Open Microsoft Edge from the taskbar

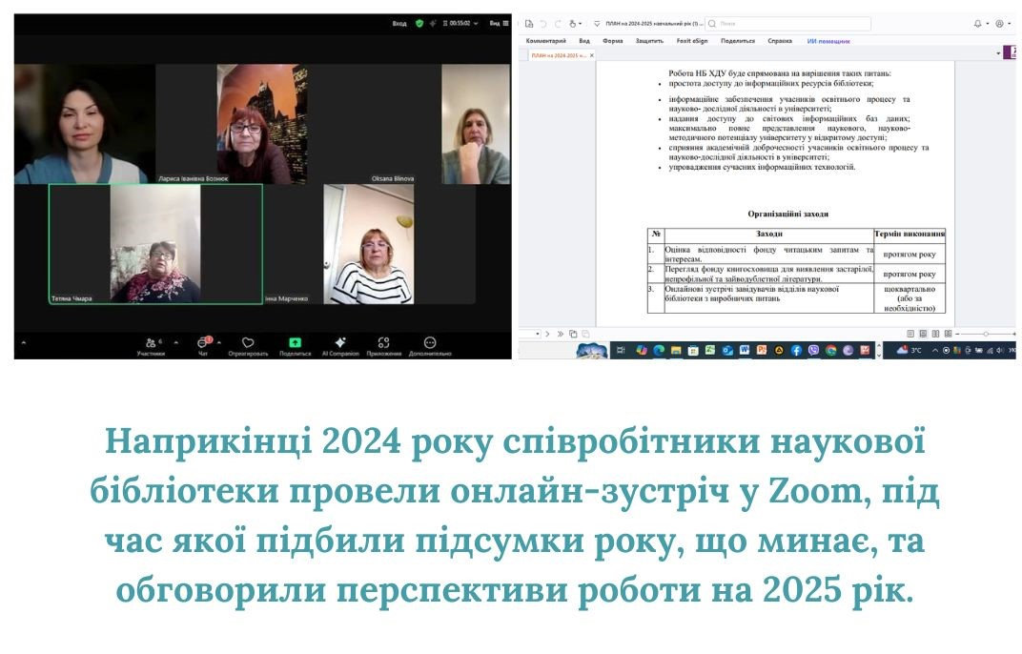(659, 350)
